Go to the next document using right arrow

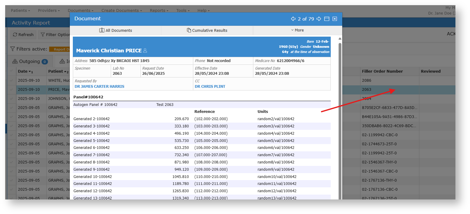[x=319, y=19]
